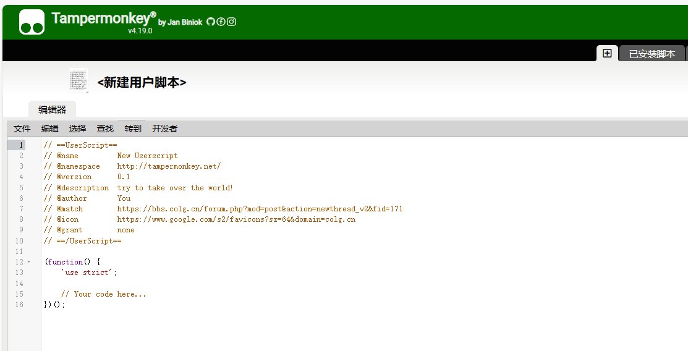Click the '@namespace' keyword
This screenshot has height=351, width=688.
[x=78, y=166]
